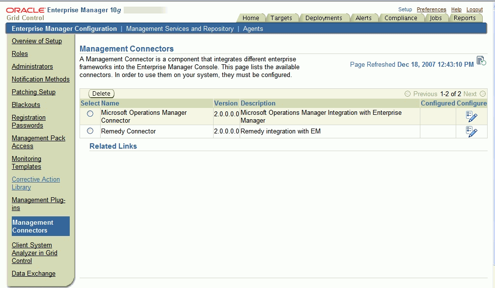Click the Logout link

[474, 9]
